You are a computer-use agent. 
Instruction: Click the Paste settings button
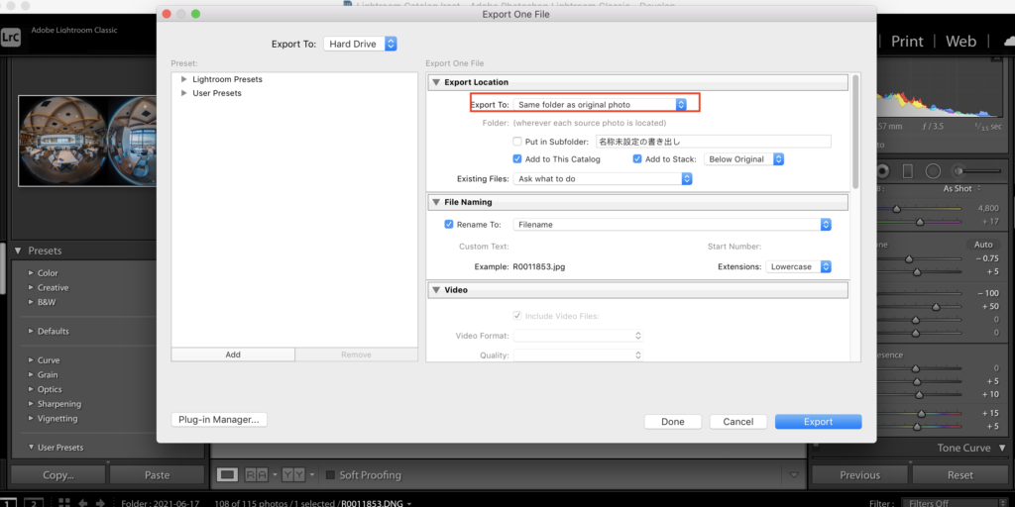(x=158, y=475)
